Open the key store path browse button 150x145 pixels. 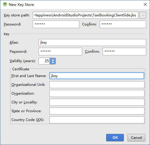click(x=143, y=15)
